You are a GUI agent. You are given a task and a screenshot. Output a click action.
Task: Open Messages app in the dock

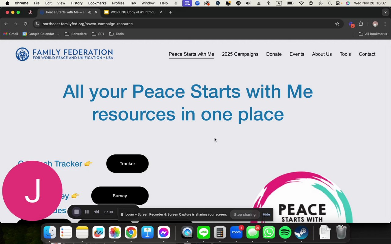click(252, 233)
